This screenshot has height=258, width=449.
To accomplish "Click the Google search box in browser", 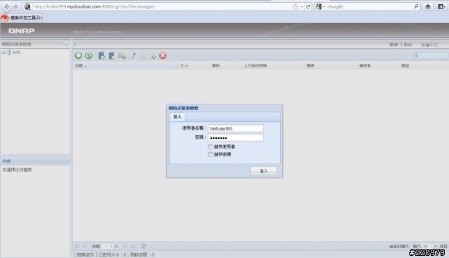I will 370,6.
